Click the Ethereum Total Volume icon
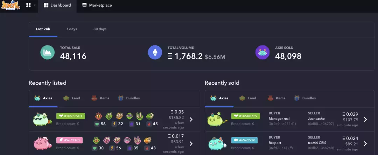The width and height of the screenshot is (378, 155). 155,52
